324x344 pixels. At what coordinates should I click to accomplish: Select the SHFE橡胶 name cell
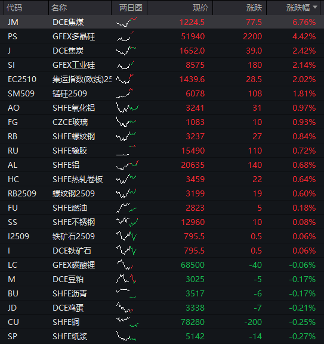pyautogui.click(x=70, y=151)
